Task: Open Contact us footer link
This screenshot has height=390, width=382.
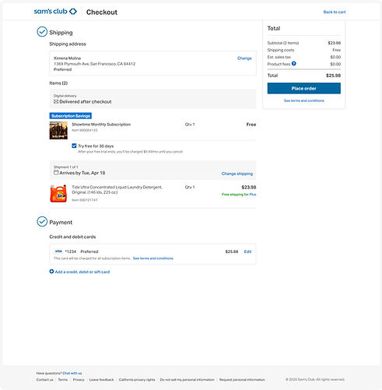Action: (x=44, y=380)
